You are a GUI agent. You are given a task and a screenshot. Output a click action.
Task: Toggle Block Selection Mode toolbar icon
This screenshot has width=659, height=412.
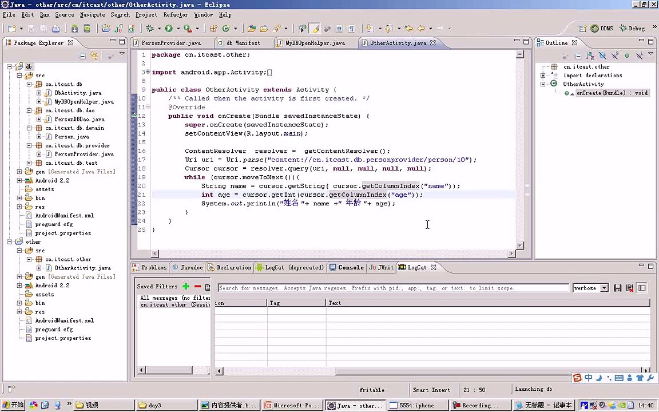click(339, 29)
